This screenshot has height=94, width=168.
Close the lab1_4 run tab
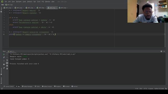click(x=15, y=51)
